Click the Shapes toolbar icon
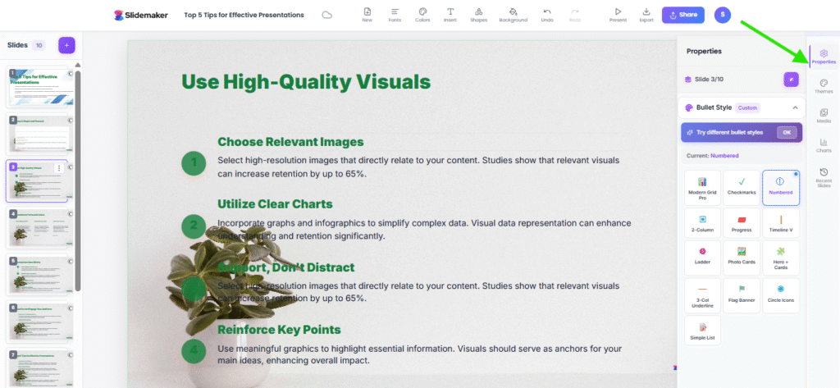The width and height of the screenshot is (840, 388). [x=478, y=12]
